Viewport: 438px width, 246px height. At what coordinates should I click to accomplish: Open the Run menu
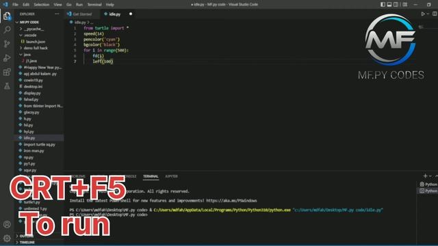coord(79,5)
